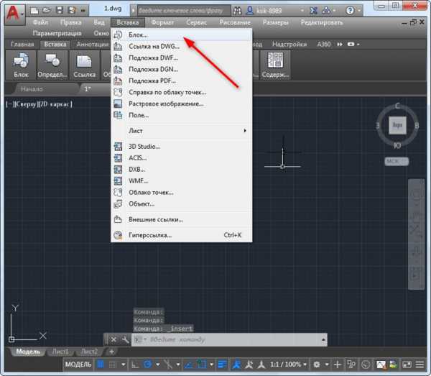Expand the Лист submenu arrow
This screenshot has width=431, height=376.
245,131
